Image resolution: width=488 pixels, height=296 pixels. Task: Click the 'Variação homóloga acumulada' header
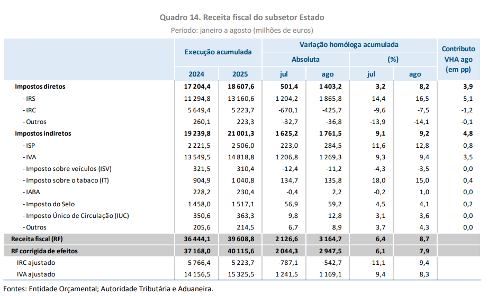pyautogui.click(x=349, y=45)
